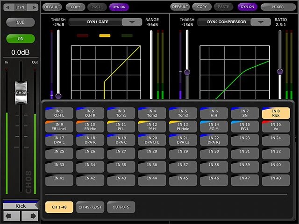Image resolution: width=299 pixels, height=224 pixels.
Task: Open the DYN1 GATE type dropdown
Action: point(132,22)
